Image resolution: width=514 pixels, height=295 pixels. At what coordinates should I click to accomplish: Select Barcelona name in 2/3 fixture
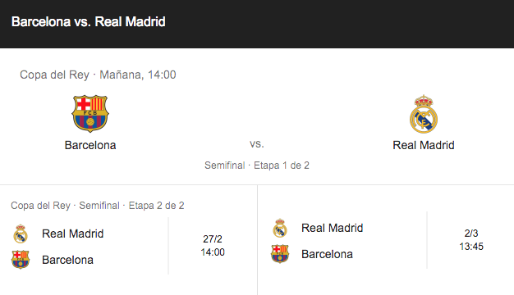(327, 254)
